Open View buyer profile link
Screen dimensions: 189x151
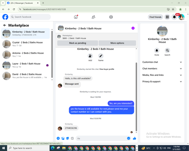[107, 69]
